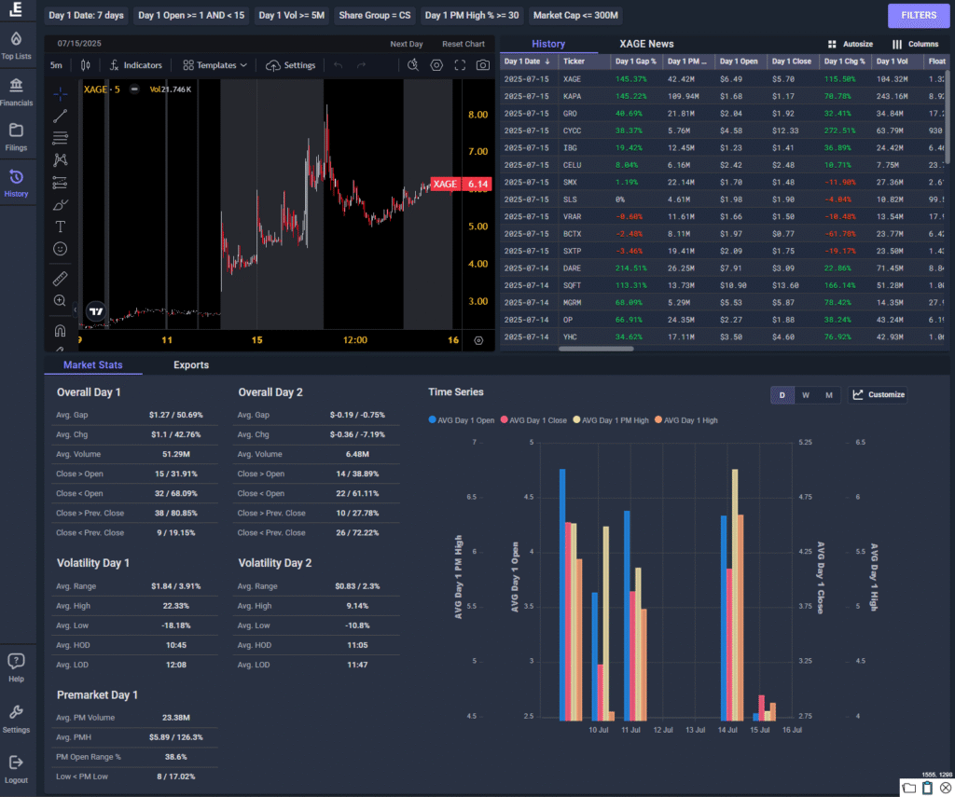Select the trend line drawing tool

(x=60, y=116)
